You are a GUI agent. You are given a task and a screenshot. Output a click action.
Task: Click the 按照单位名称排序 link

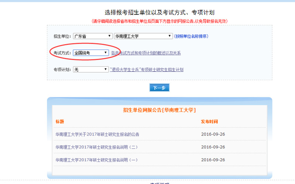point(191,36)
